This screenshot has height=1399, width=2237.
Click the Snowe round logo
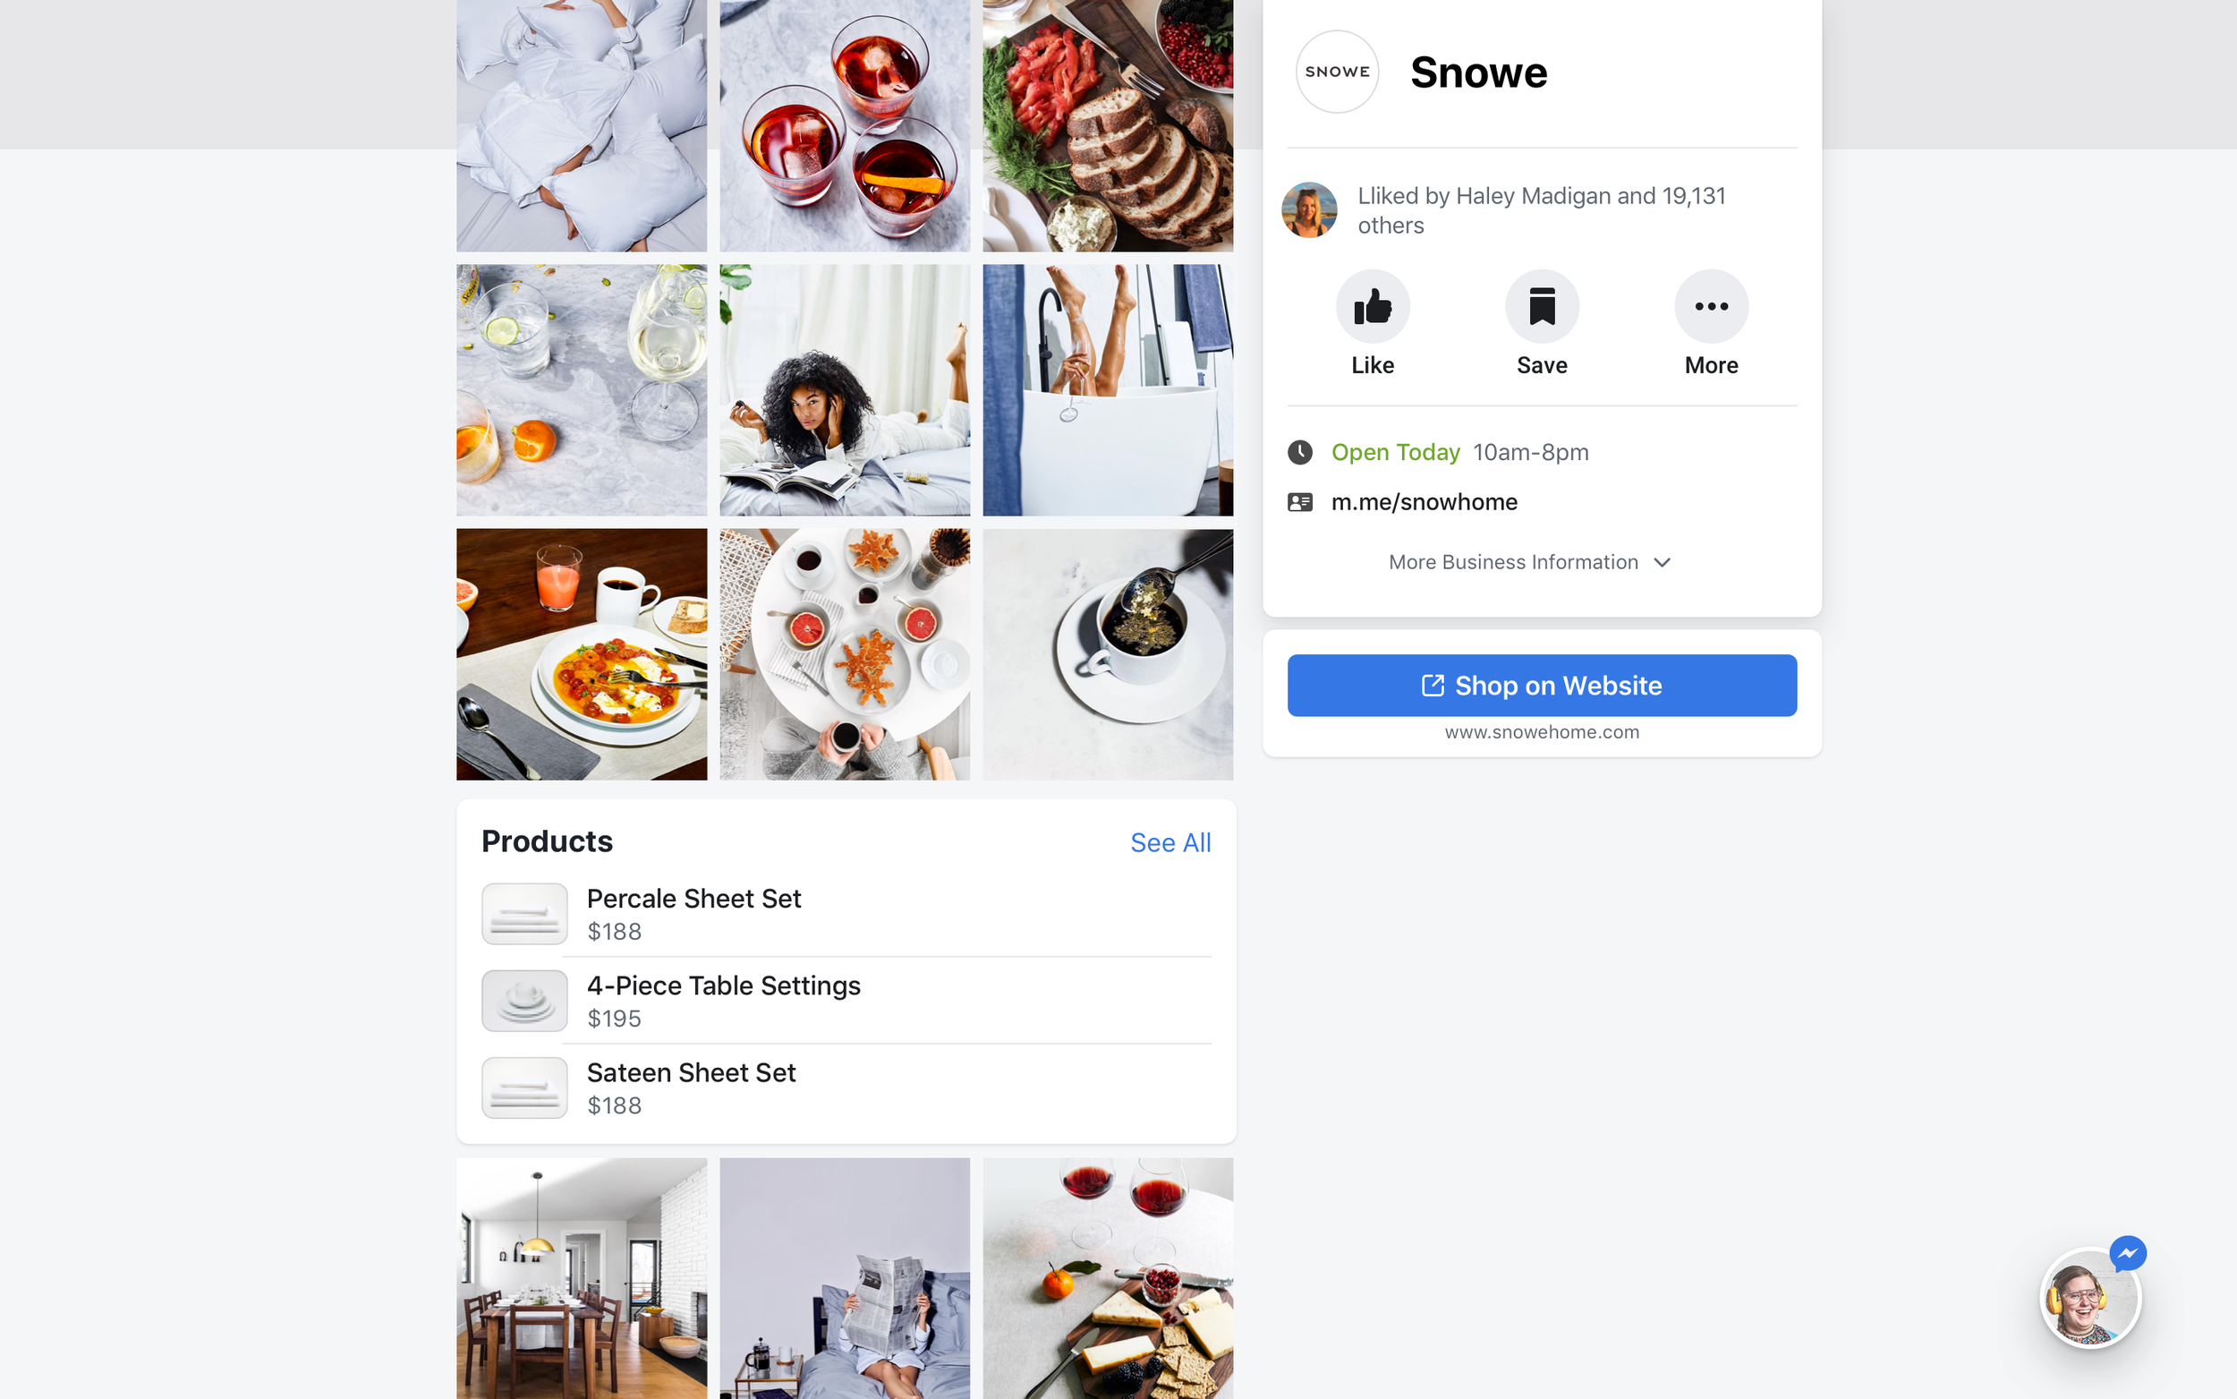pyautogui.click(x=1337, y=73)
